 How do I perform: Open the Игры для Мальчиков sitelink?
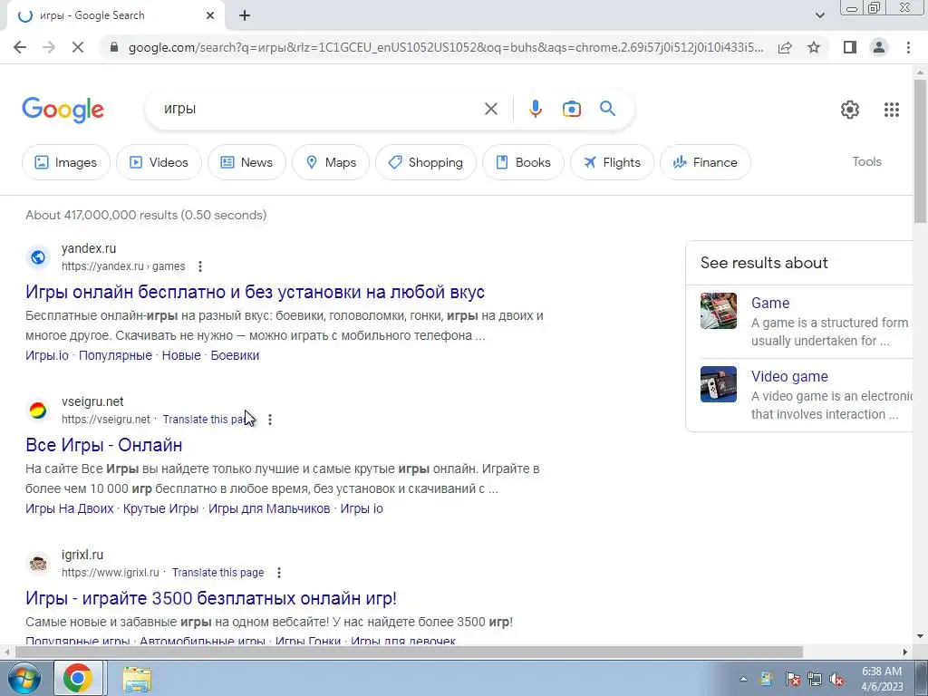coord(269,509)
